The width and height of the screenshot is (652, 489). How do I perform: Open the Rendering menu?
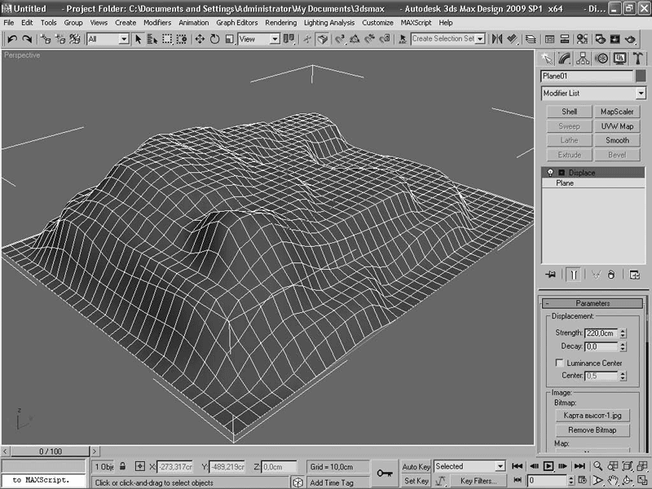pyautogui.click(x=280, y=23)
